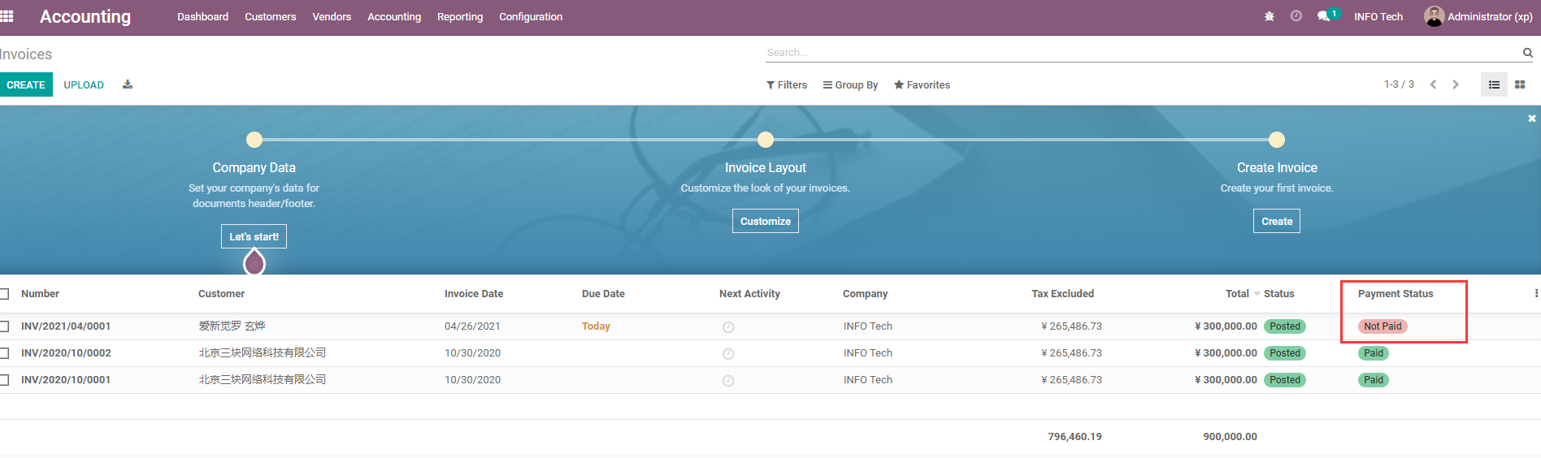Go to previous page arrow
The height and width of the screenshot is (458, 1541).
coord(1434,84)
